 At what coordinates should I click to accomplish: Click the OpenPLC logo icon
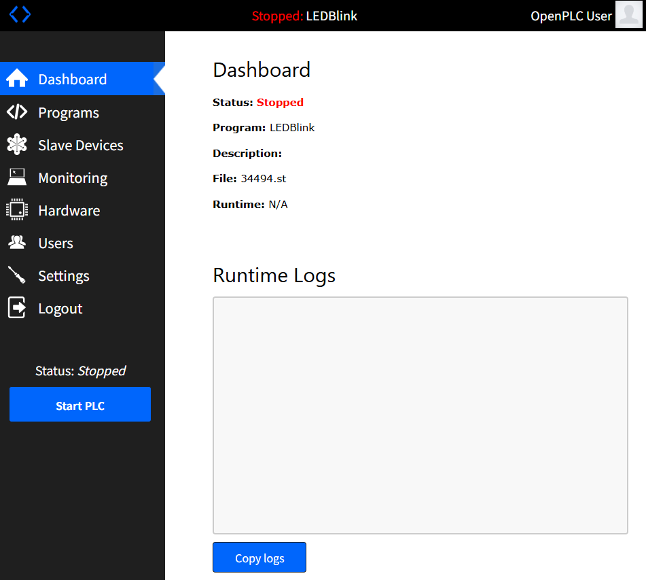coord(20,14)
